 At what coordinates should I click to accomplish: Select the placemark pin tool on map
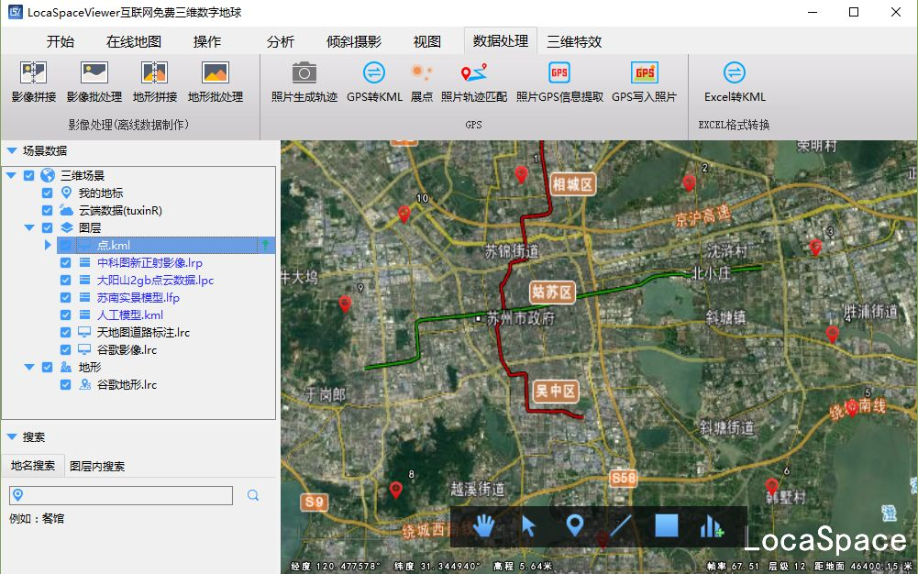[575, 525]
